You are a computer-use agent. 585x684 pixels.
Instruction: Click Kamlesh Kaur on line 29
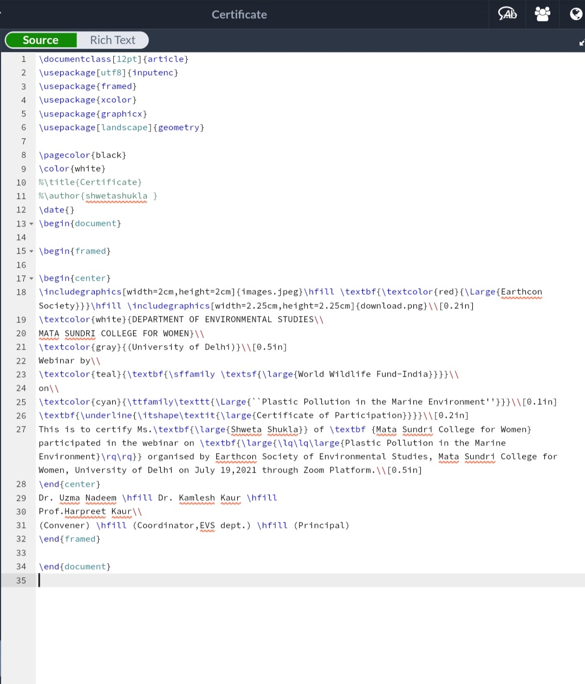[x=210, y=498]
